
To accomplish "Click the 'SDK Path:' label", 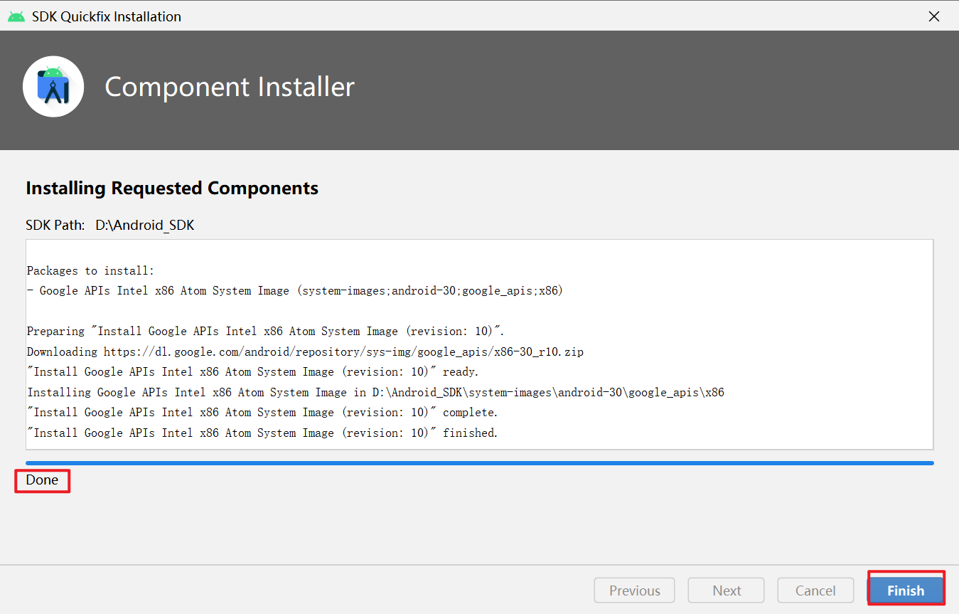I will point(55,226).
